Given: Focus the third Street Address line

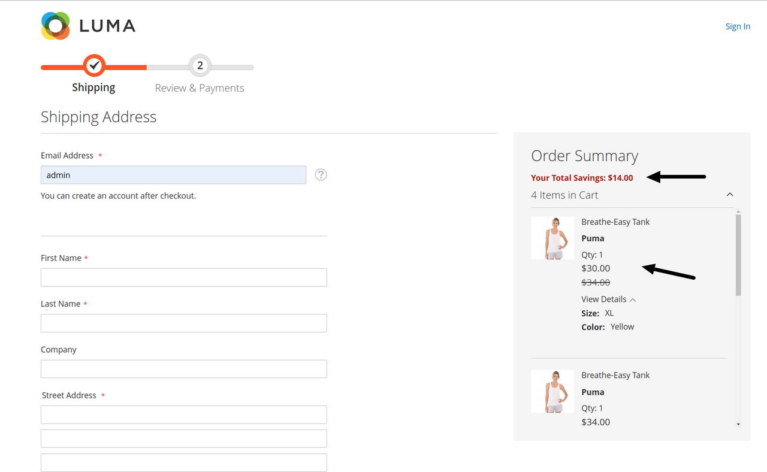Looking at the screenshot, I should click(x=183, y=462).
